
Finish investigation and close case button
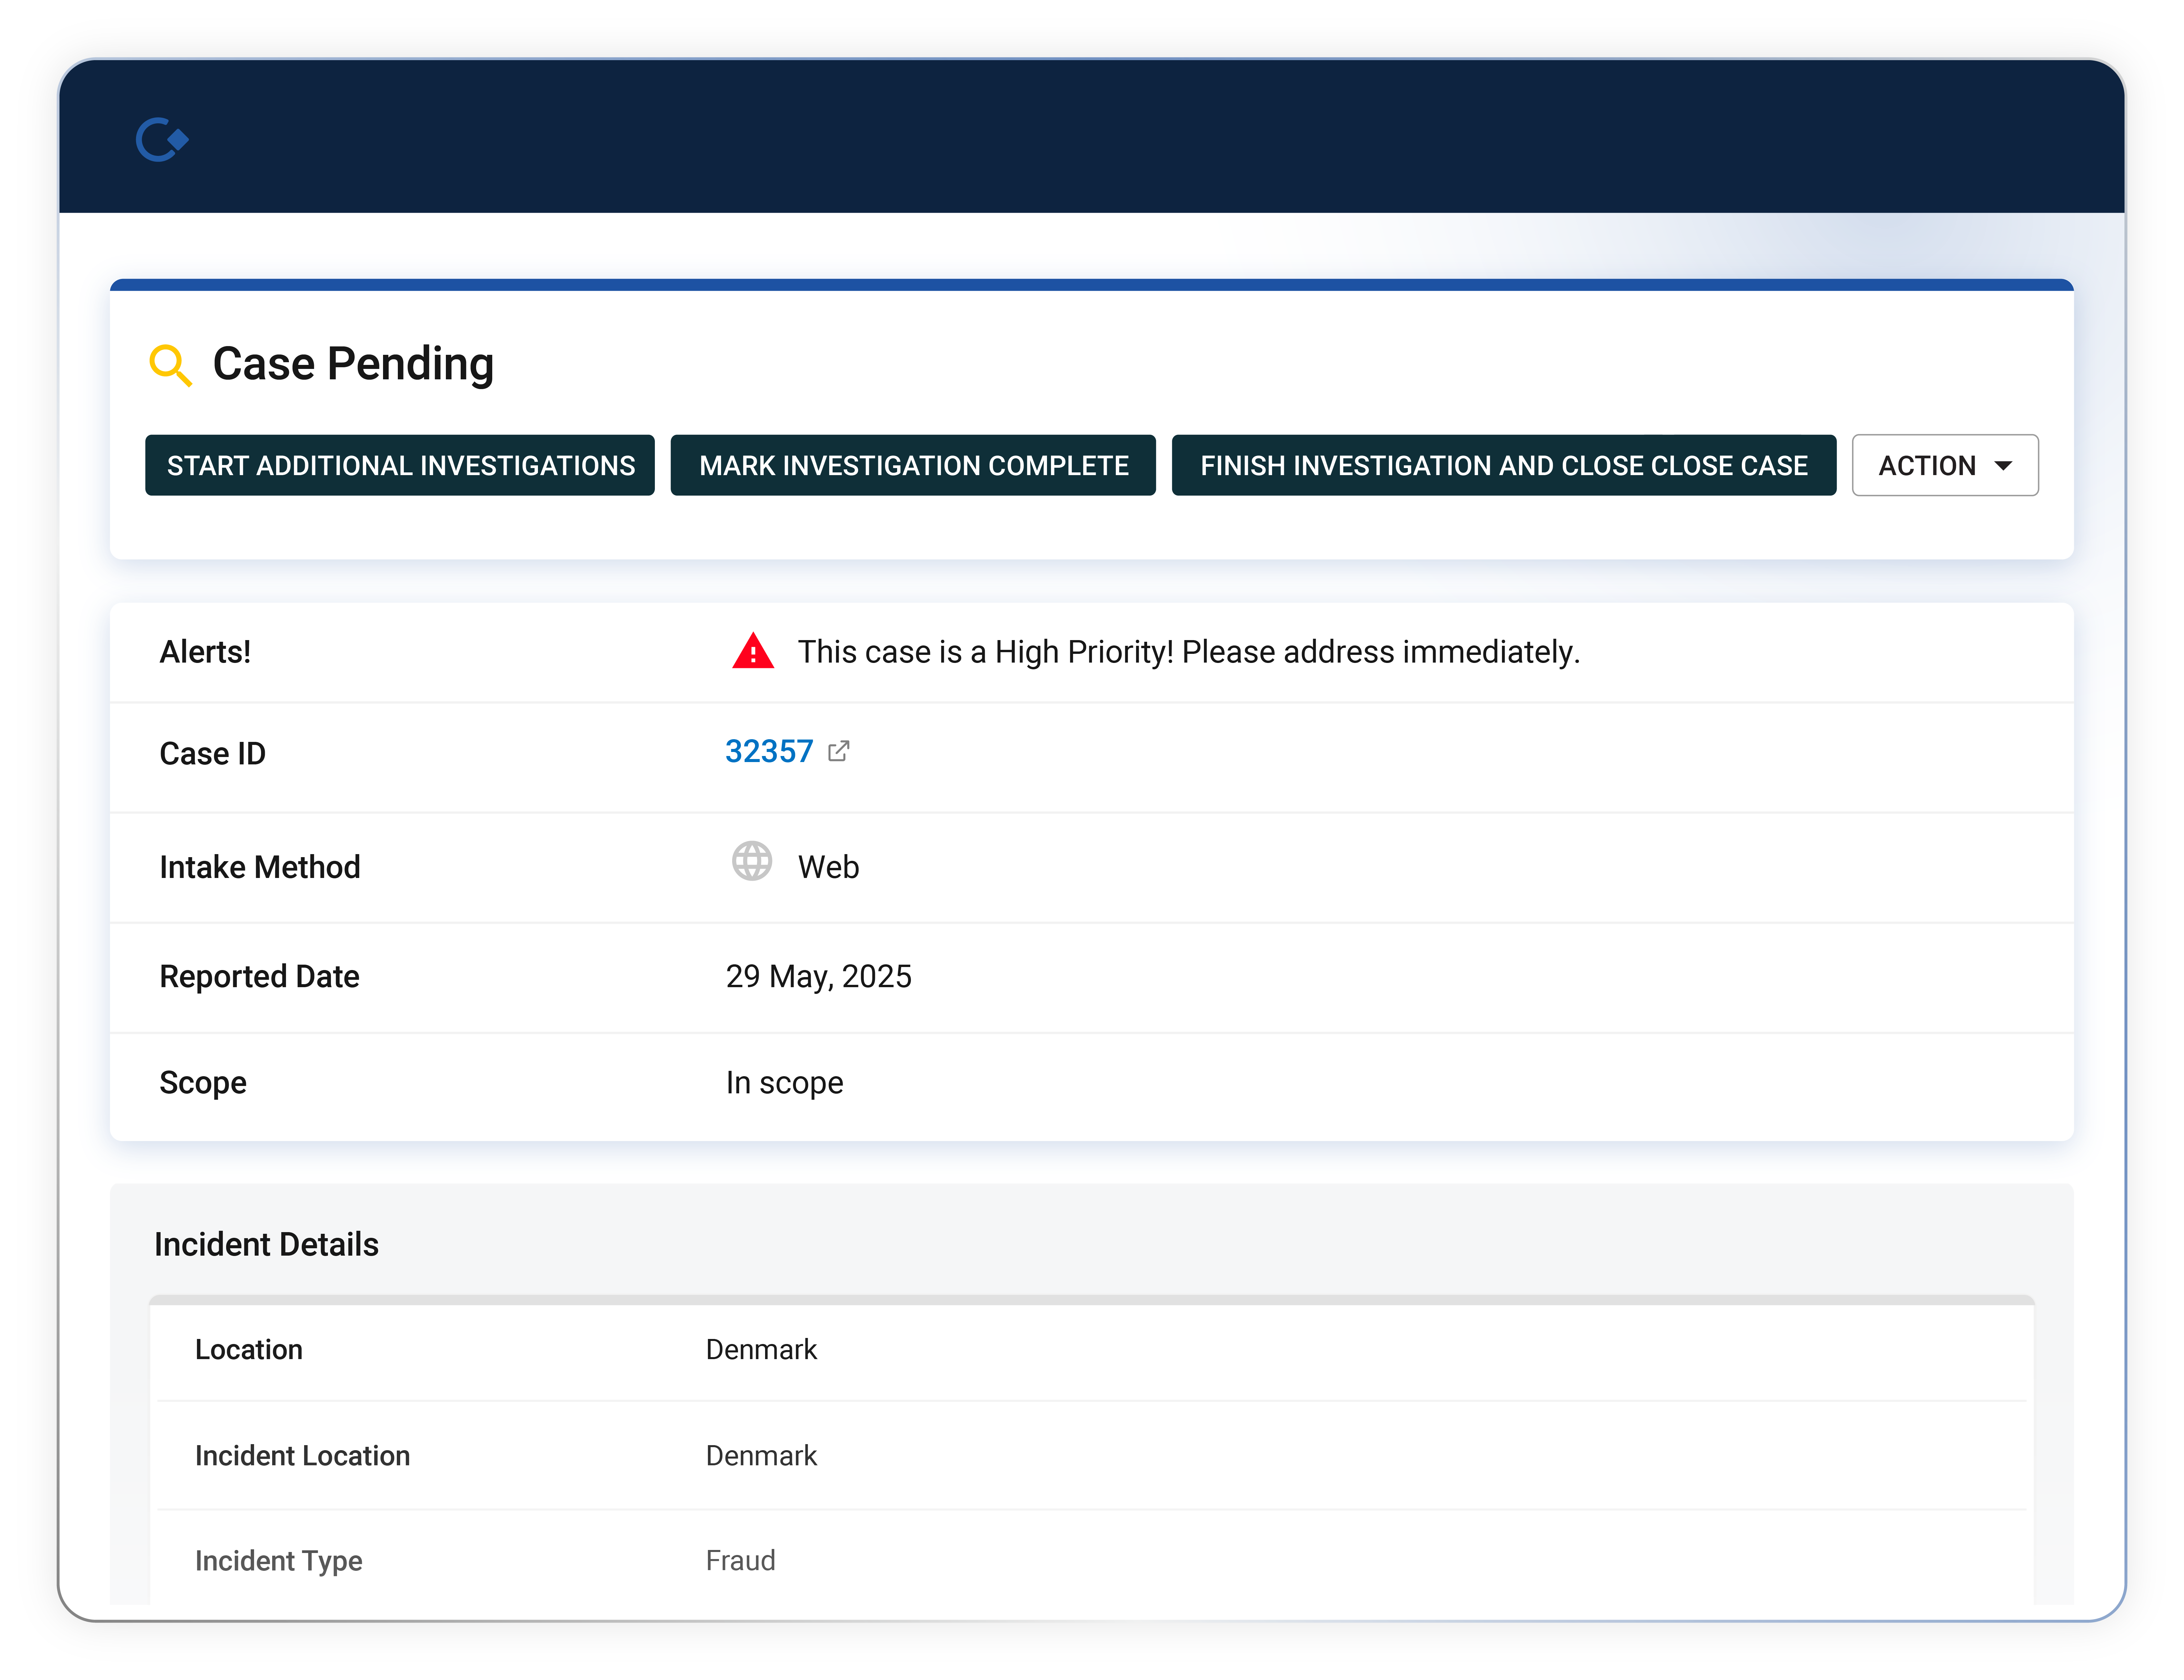coord(1504,465)
